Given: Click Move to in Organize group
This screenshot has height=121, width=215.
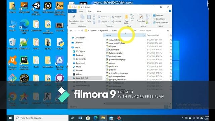Looking at the screenshot, I should click(103, 17).
